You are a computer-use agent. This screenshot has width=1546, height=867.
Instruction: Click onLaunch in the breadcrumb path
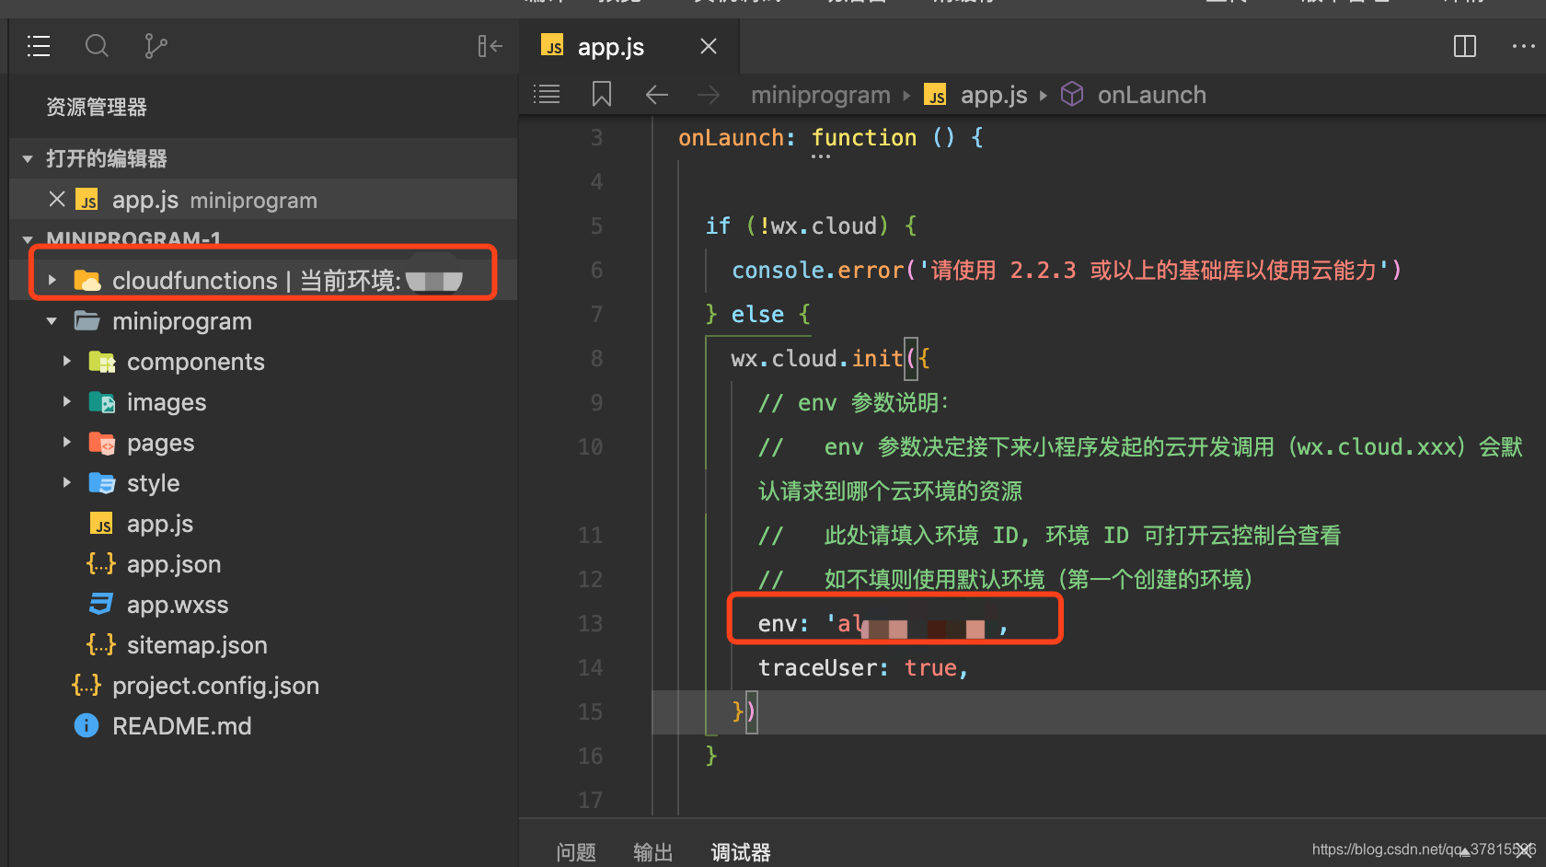[1150, 95]
